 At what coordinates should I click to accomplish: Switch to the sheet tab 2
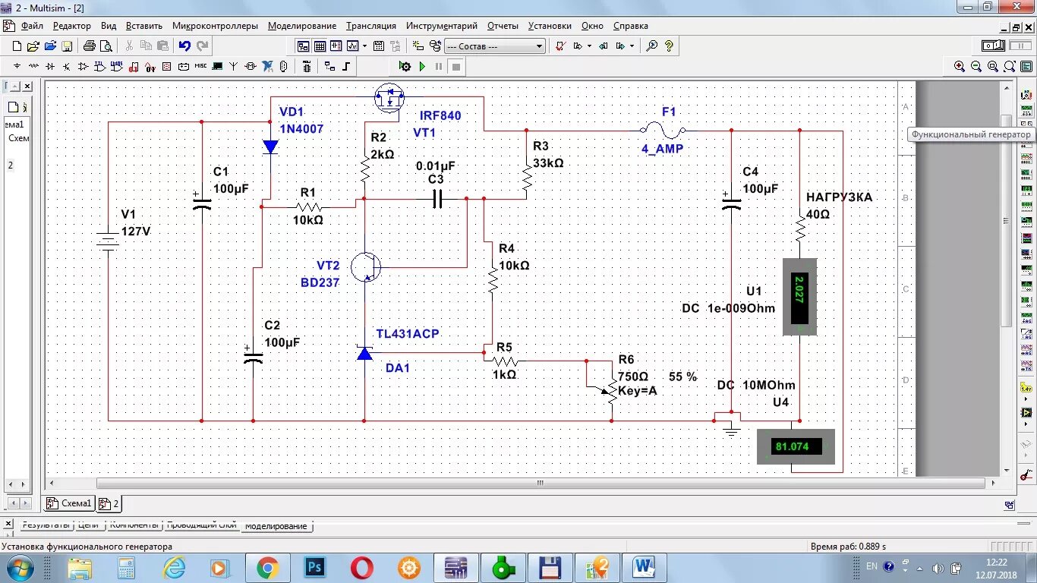coord(109,503)
